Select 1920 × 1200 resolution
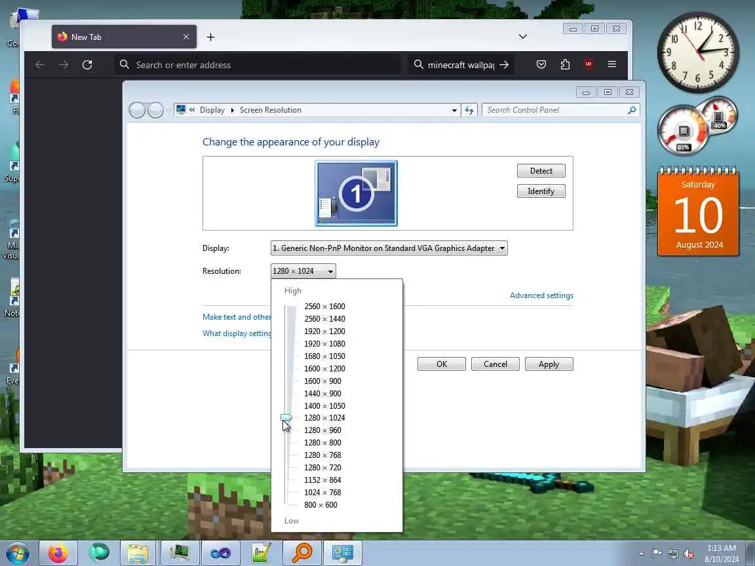Image resolution: width=755 pixels, height=566 pixels. coord(324,331)
